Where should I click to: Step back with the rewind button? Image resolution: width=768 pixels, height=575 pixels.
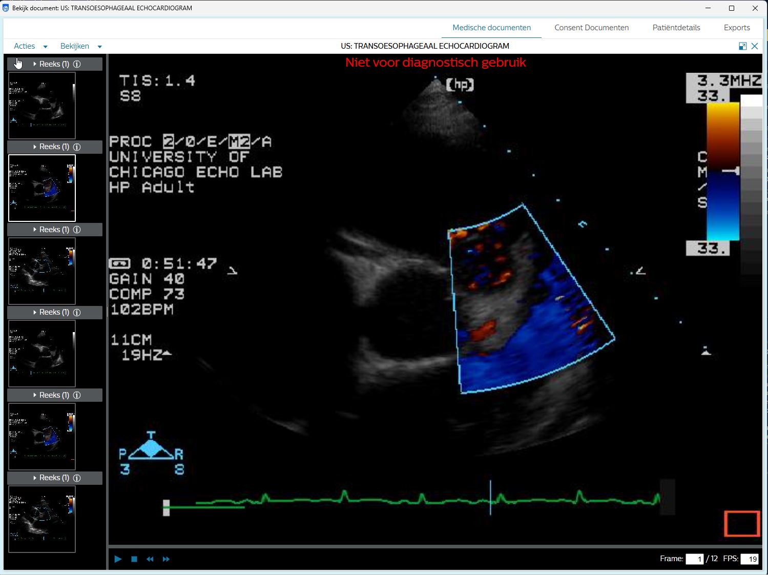(x=150, y=559)
